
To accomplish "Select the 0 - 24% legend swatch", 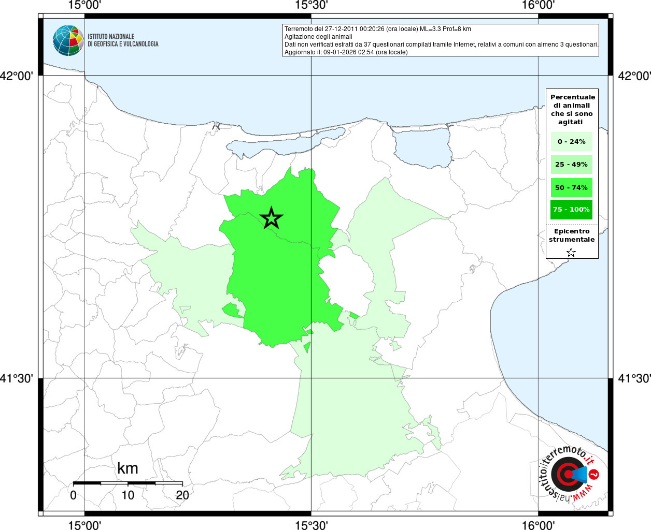I will (572, 141).
